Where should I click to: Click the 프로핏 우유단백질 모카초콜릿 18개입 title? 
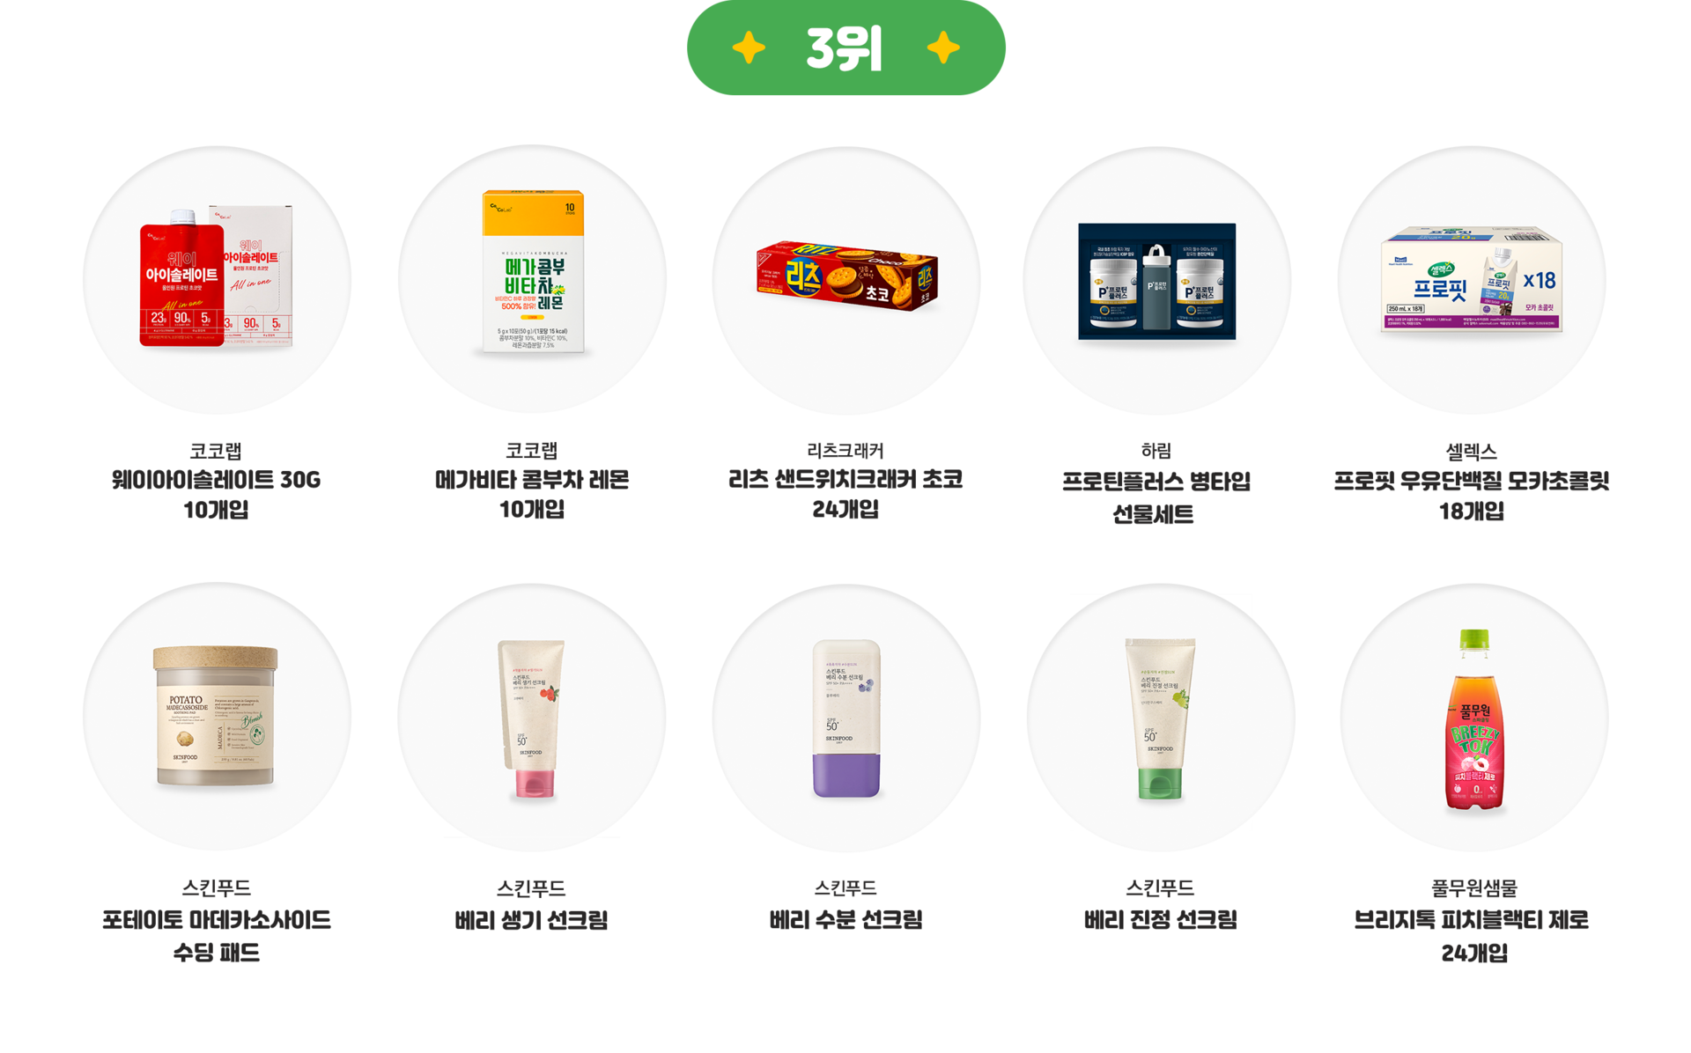(1472, 496)
